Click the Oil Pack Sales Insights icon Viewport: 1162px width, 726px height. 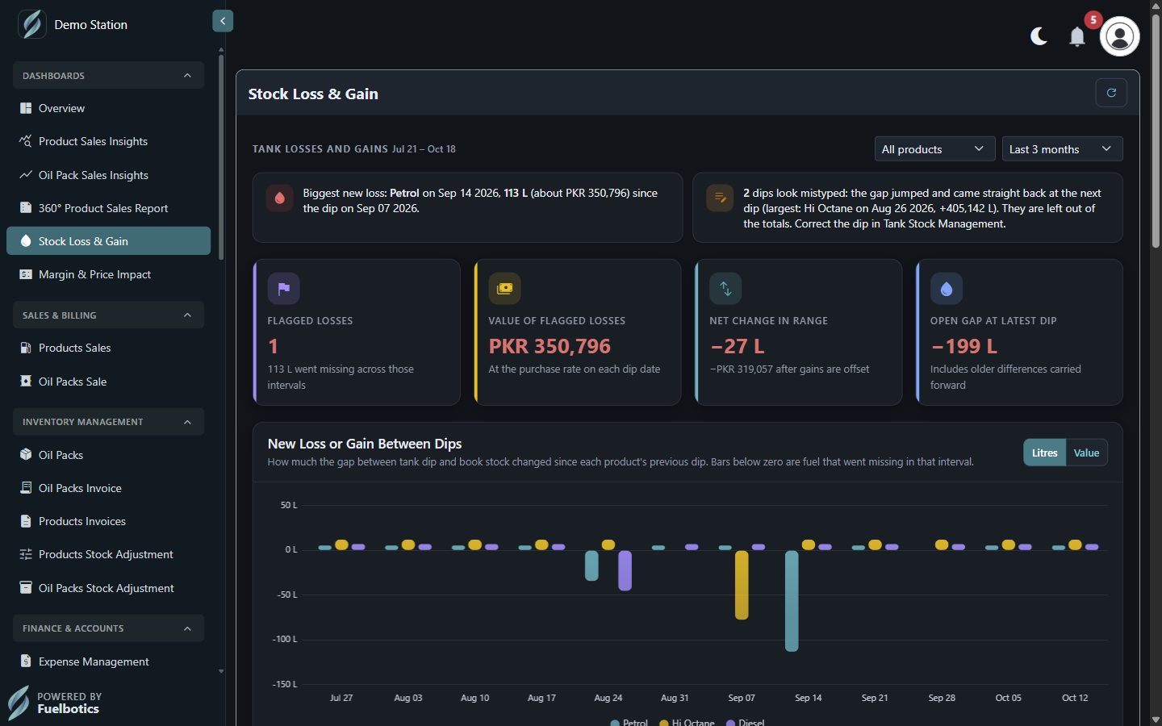click(x=26, y=175)
